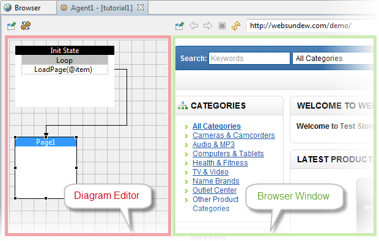Viewport: 379px width, 241px height.
Task: Open the Audio & MP3 category link
Action: click(x=213, y=145)
